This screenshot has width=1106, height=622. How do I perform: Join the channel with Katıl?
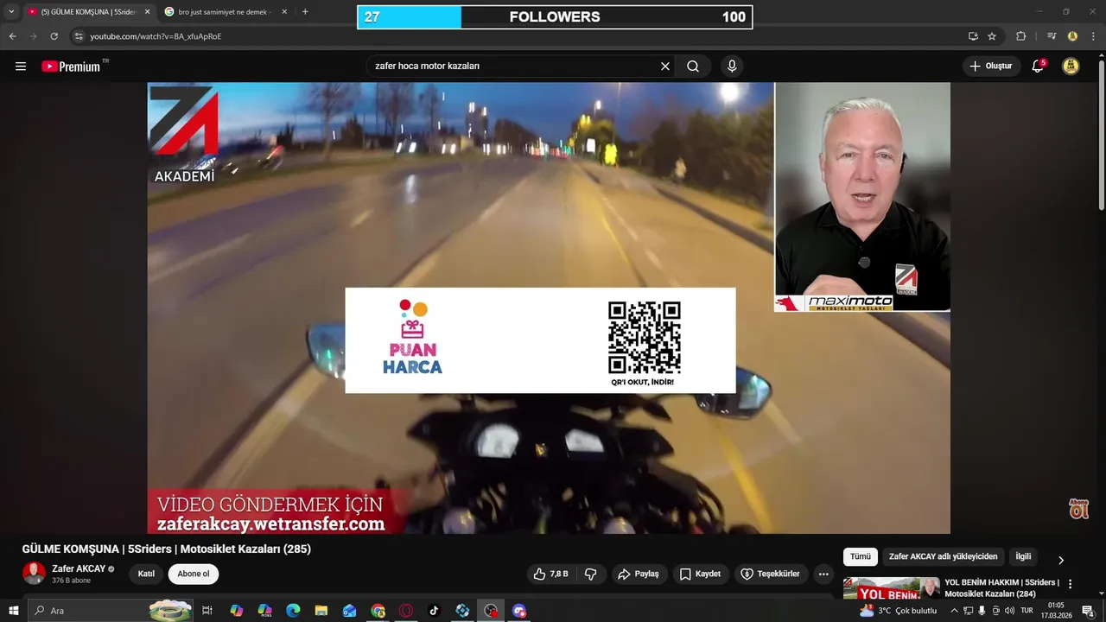(146, 574)
